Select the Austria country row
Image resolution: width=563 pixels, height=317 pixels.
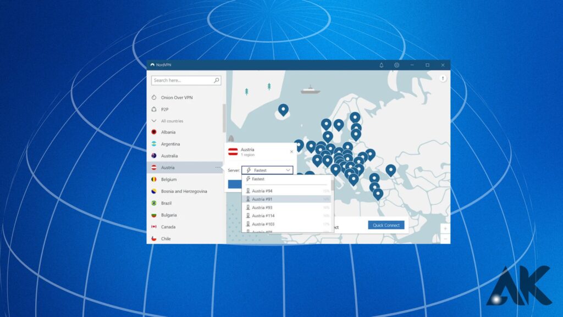[x=185, y=168]
